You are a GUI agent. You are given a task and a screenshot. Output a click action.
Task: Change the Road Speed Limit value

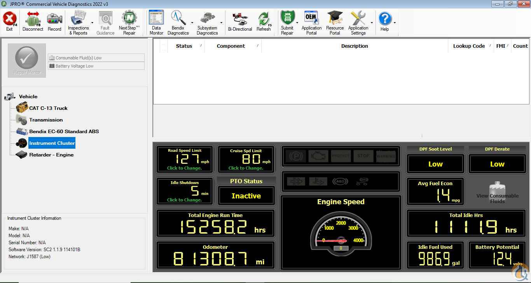pyautogui.click(x=185, y=168)
